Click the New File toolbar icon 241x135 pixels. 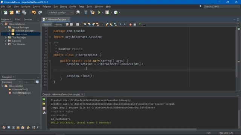(6, 12)
